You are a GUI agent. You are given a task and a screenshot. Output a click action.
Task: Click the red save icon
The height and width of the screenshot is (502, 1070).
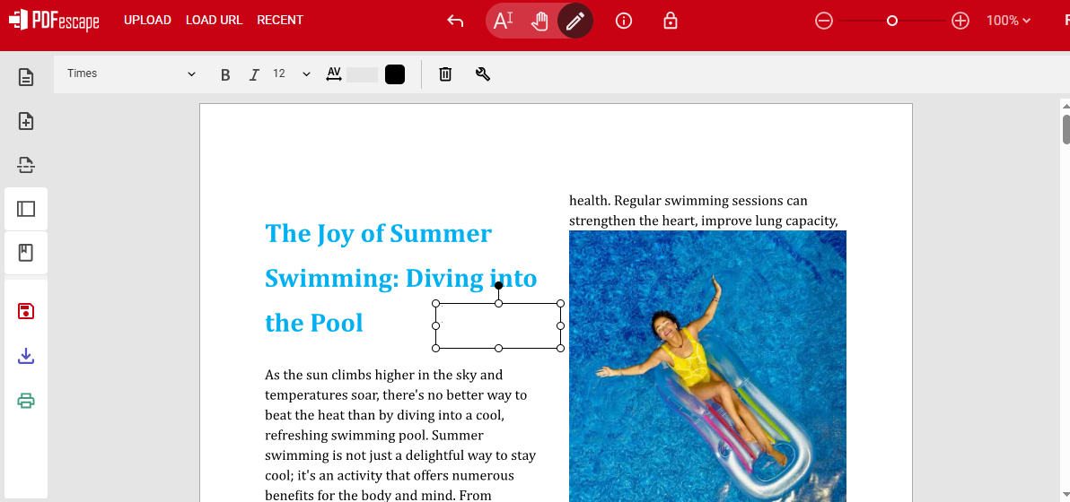(26, 311)
